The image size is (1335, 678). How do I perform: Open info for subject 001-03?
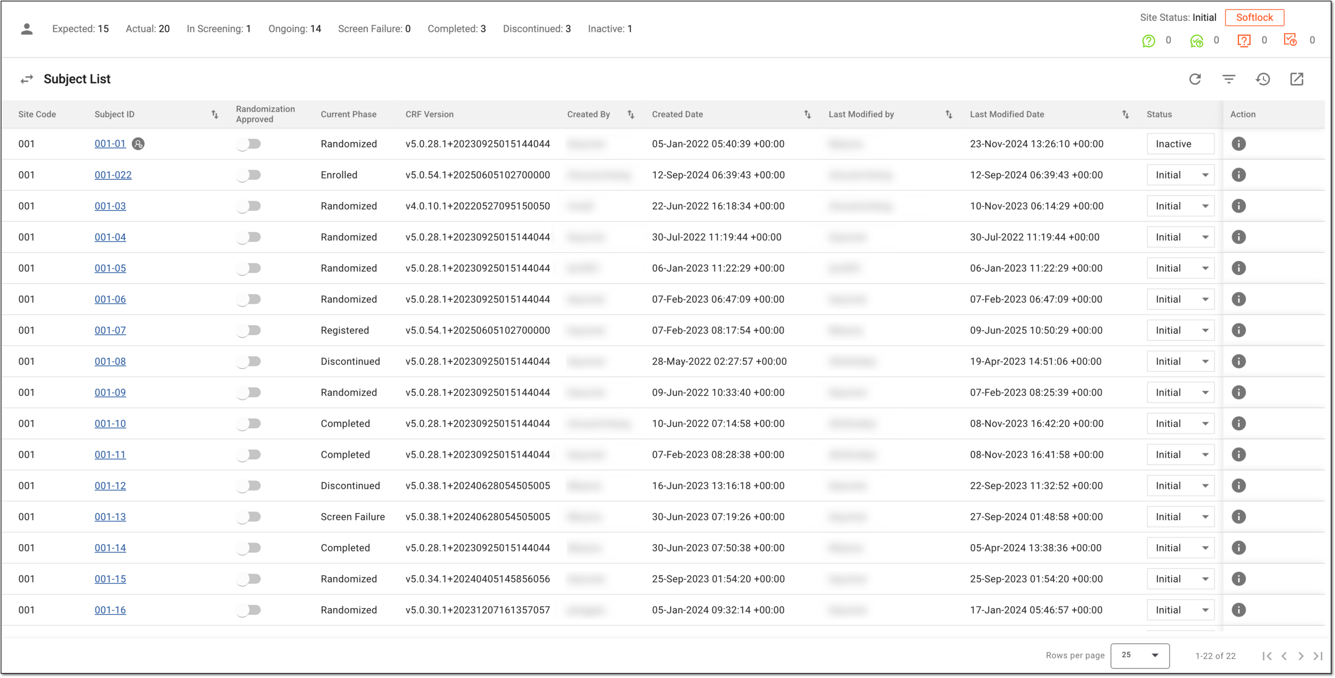[1239, 206]
